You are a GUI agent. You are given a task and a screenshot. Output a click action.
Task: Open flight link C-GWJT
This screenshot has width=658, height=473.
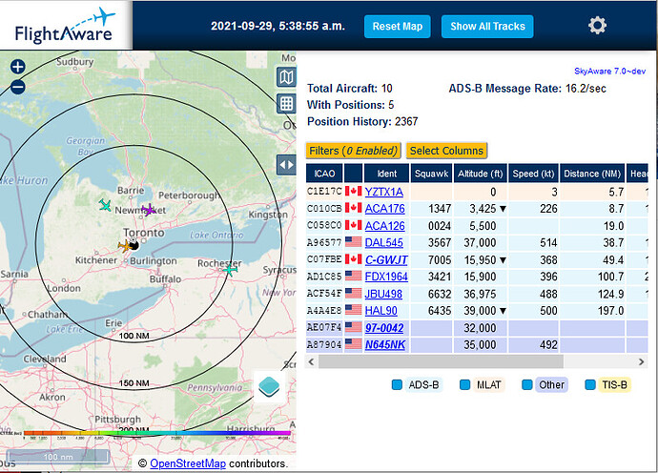[x=386, y=259]
